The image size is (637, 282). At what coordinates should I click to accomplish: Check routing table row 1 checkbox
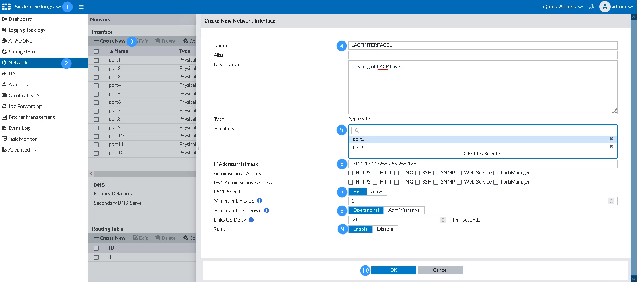pos(96,257)
